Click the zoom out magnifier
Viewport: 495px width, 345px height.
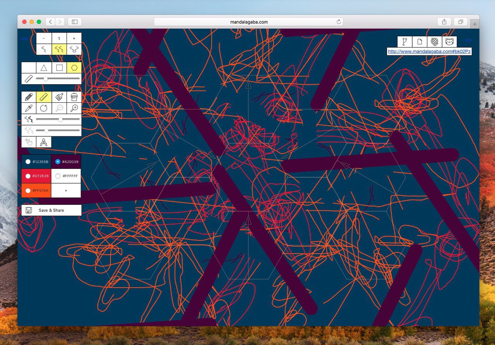point(59,108)
